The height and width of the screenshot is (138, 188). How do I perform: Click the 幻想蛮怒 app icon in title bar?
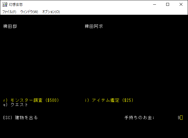point(5,4)
